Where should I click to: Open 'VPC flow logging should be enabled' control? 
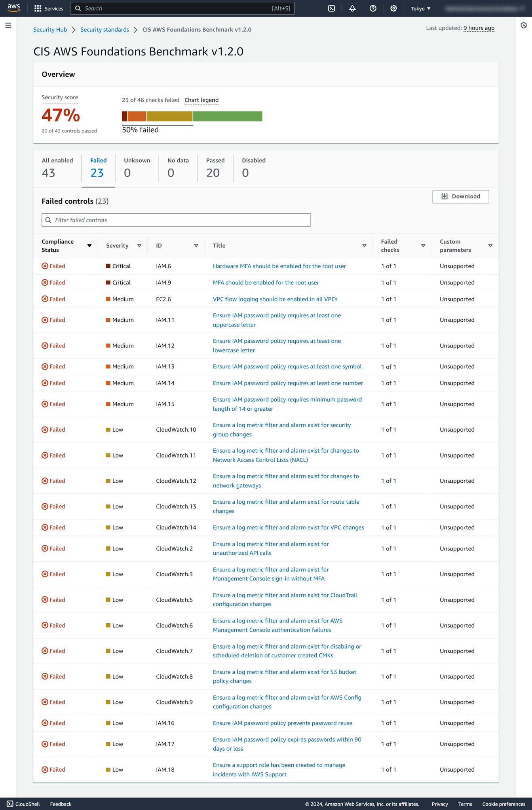pos(275,299)
